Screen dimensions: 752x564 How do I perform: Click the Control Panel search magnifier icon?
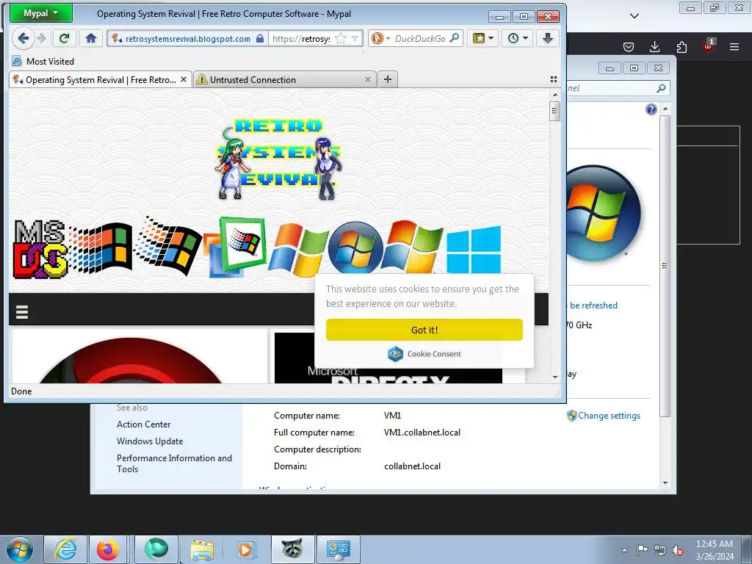click(661, 88)
